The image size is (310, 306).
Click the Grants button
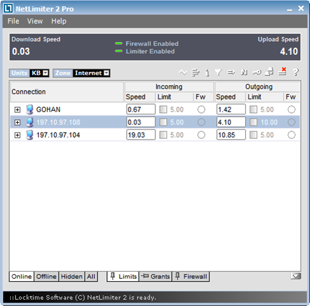pyautogui.click(x=155, y=277)
